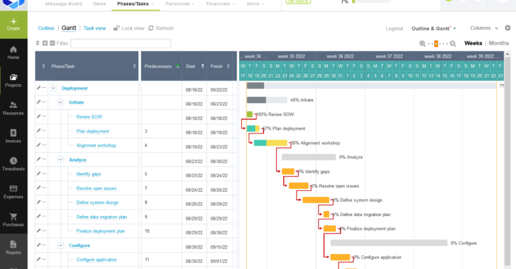Edit Identify gaps row with pencil icon
This screenshot has width=516, height=269.
[x=39, y=173]
